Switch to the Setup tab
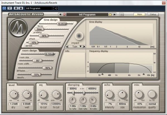The width and height of the screenshot is (167, 115). click(153, 14)
